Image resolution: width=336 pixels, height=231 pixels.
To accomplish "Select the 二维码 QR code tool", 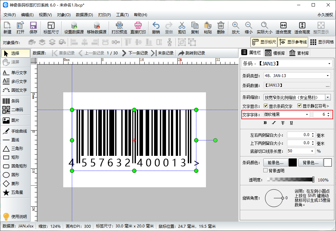I will point(16,110).
